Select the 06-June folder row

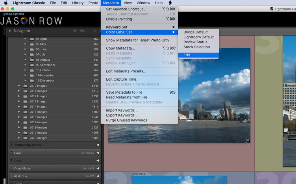pos(54,49)
